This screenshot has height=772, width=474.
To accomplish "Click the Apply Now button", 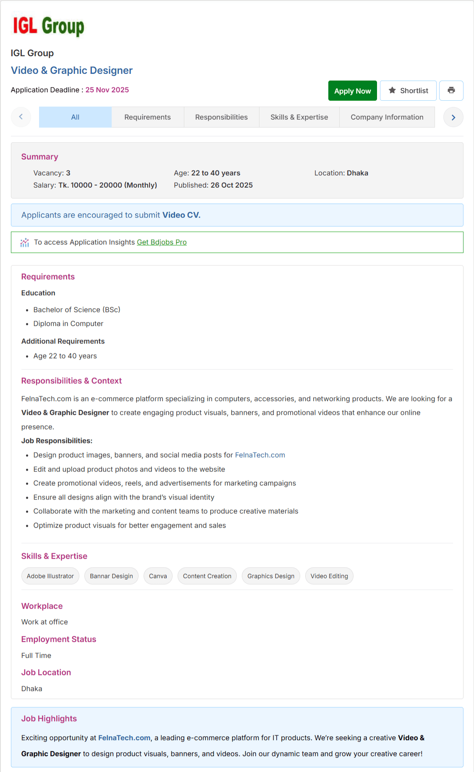I will click(x=353, y=91).
